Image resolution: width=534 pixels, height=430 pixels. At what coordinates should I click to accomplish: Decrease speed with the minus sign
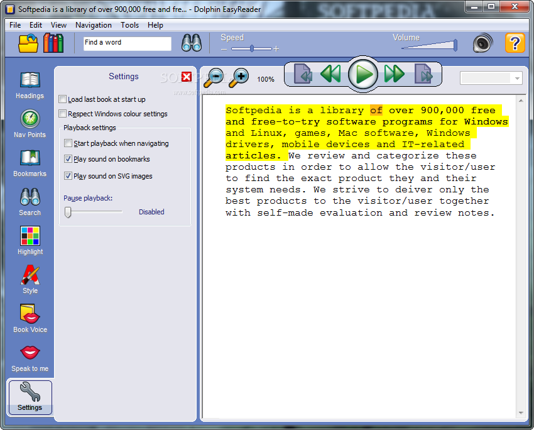click(224, 50)
